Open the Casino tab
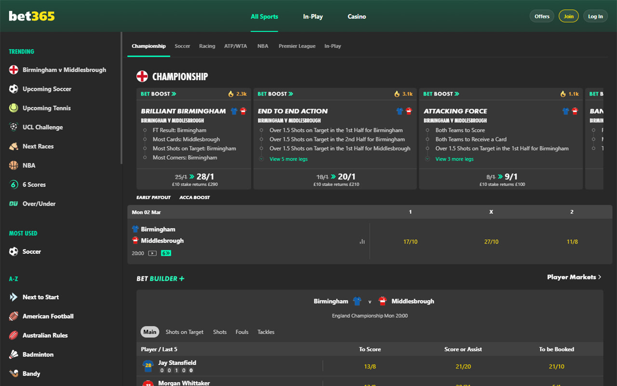The image size is (617, 386). point(357,16)
